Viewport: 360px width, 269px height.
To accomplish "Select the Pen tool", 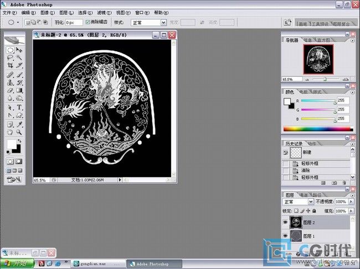I will point(10,115).
